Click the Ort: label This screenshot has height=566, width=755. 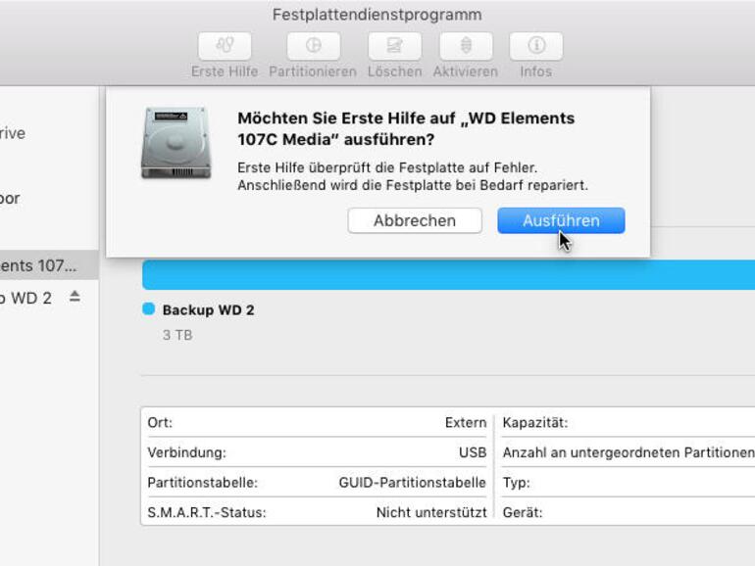coord(160,423)
